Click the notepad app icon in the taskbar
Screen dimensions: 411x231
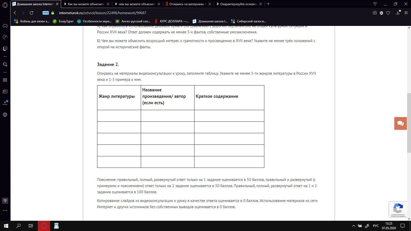coord(57,226)
